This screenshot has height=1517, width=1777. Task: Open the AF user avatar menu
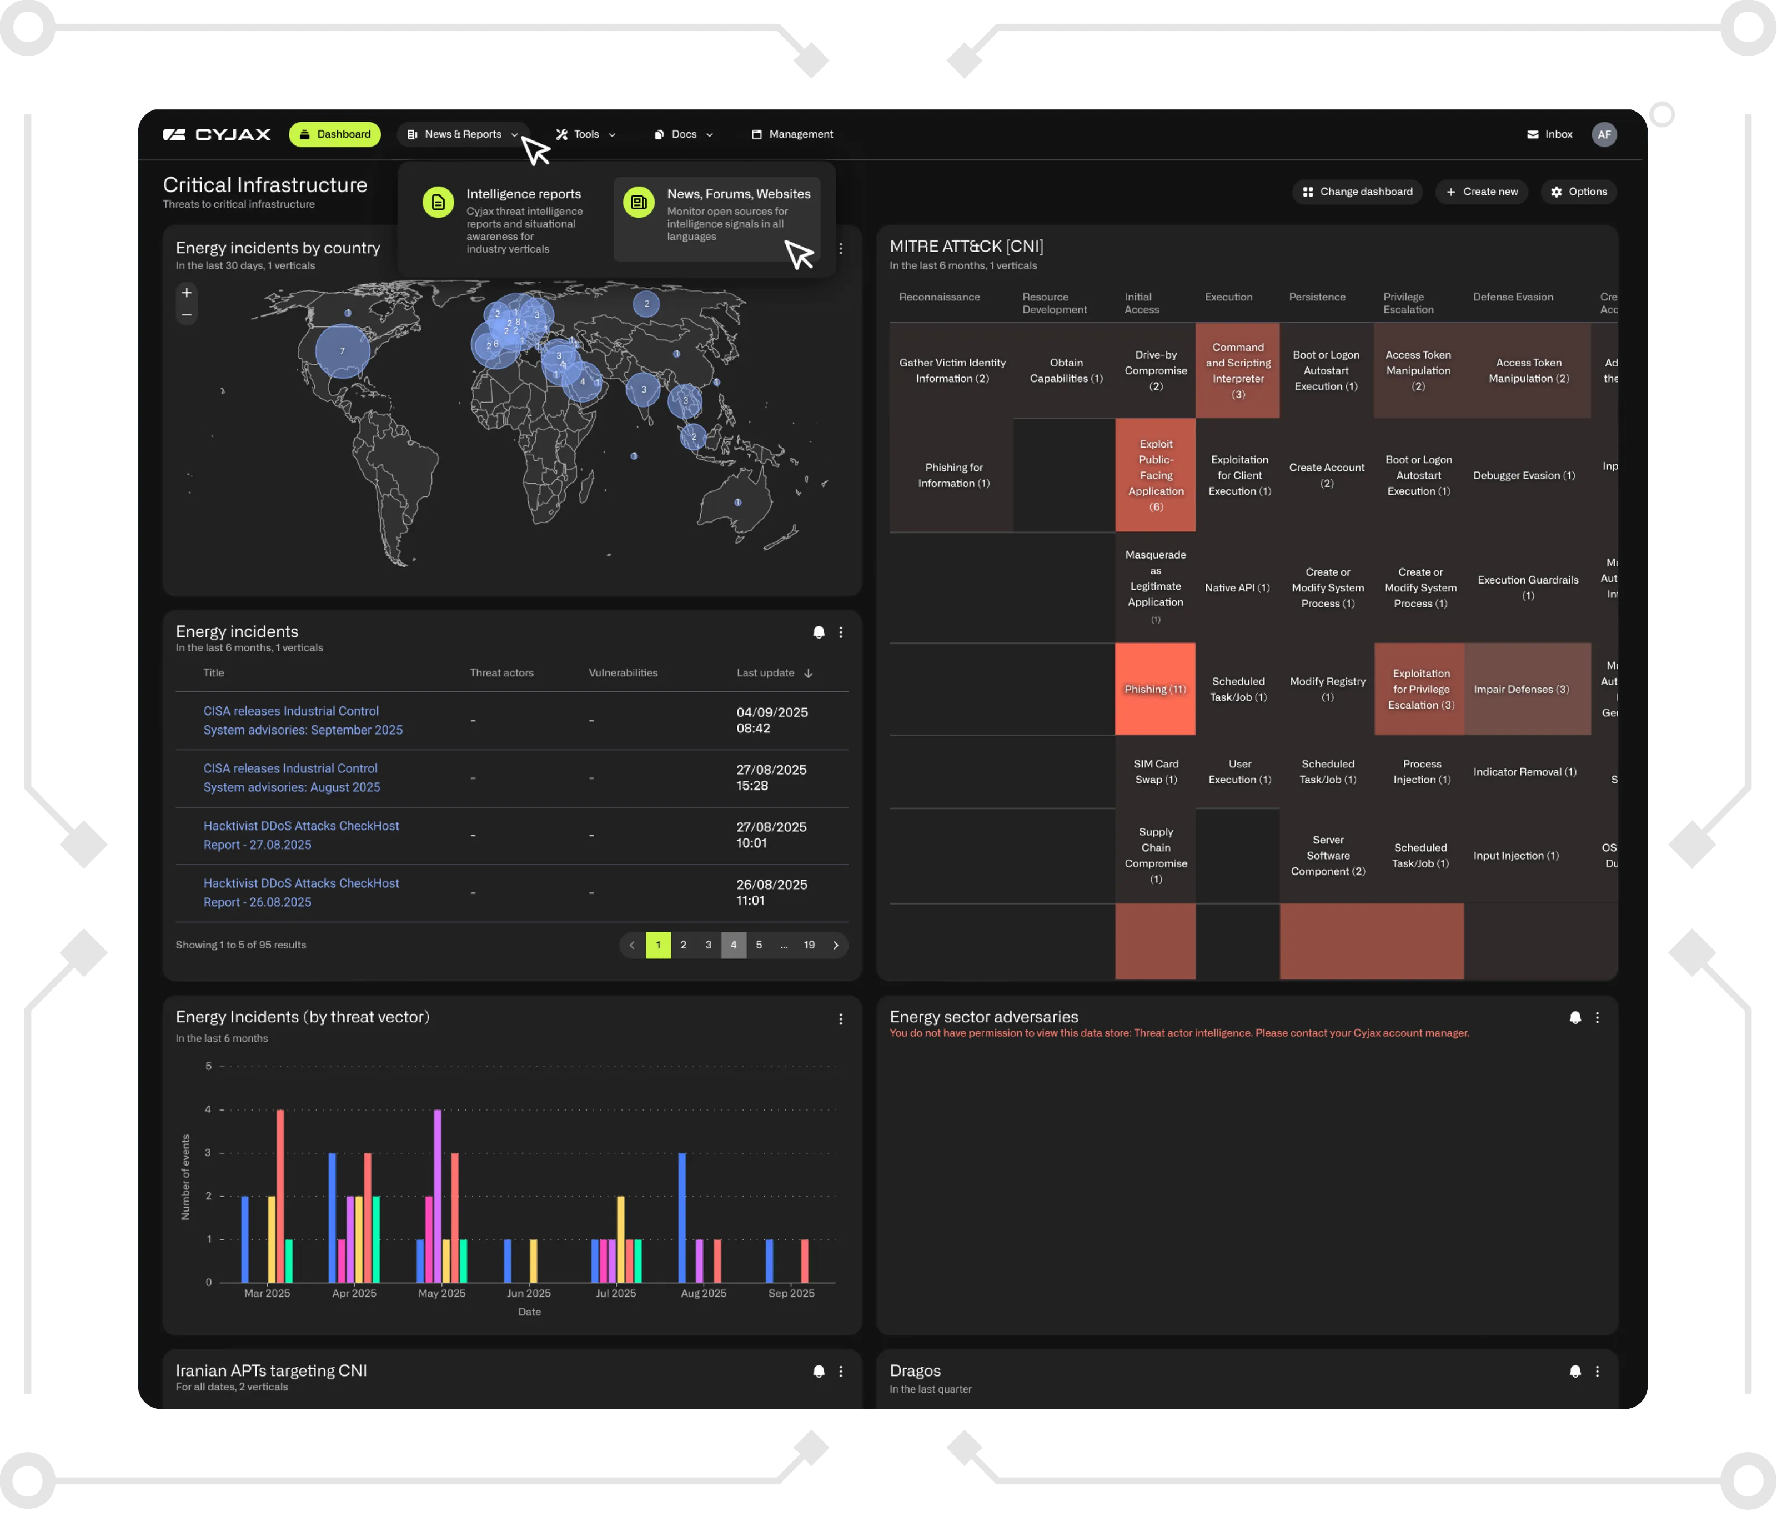[x=1605, y=134]
